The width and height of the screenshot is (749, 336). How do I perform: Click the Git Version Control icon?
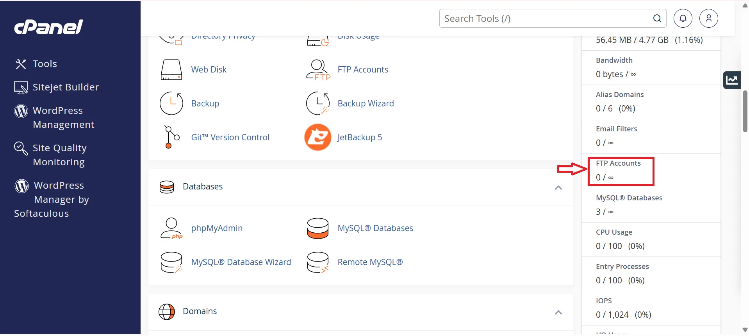[x=171, y=137]
